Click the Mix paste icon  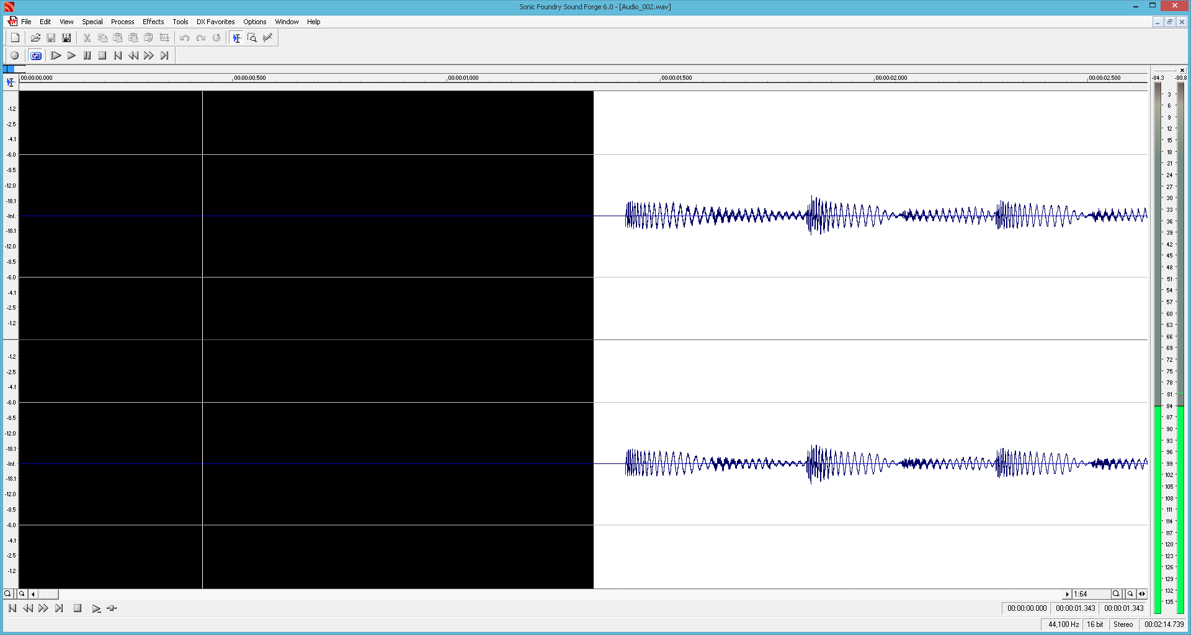[x=133, y=38]
